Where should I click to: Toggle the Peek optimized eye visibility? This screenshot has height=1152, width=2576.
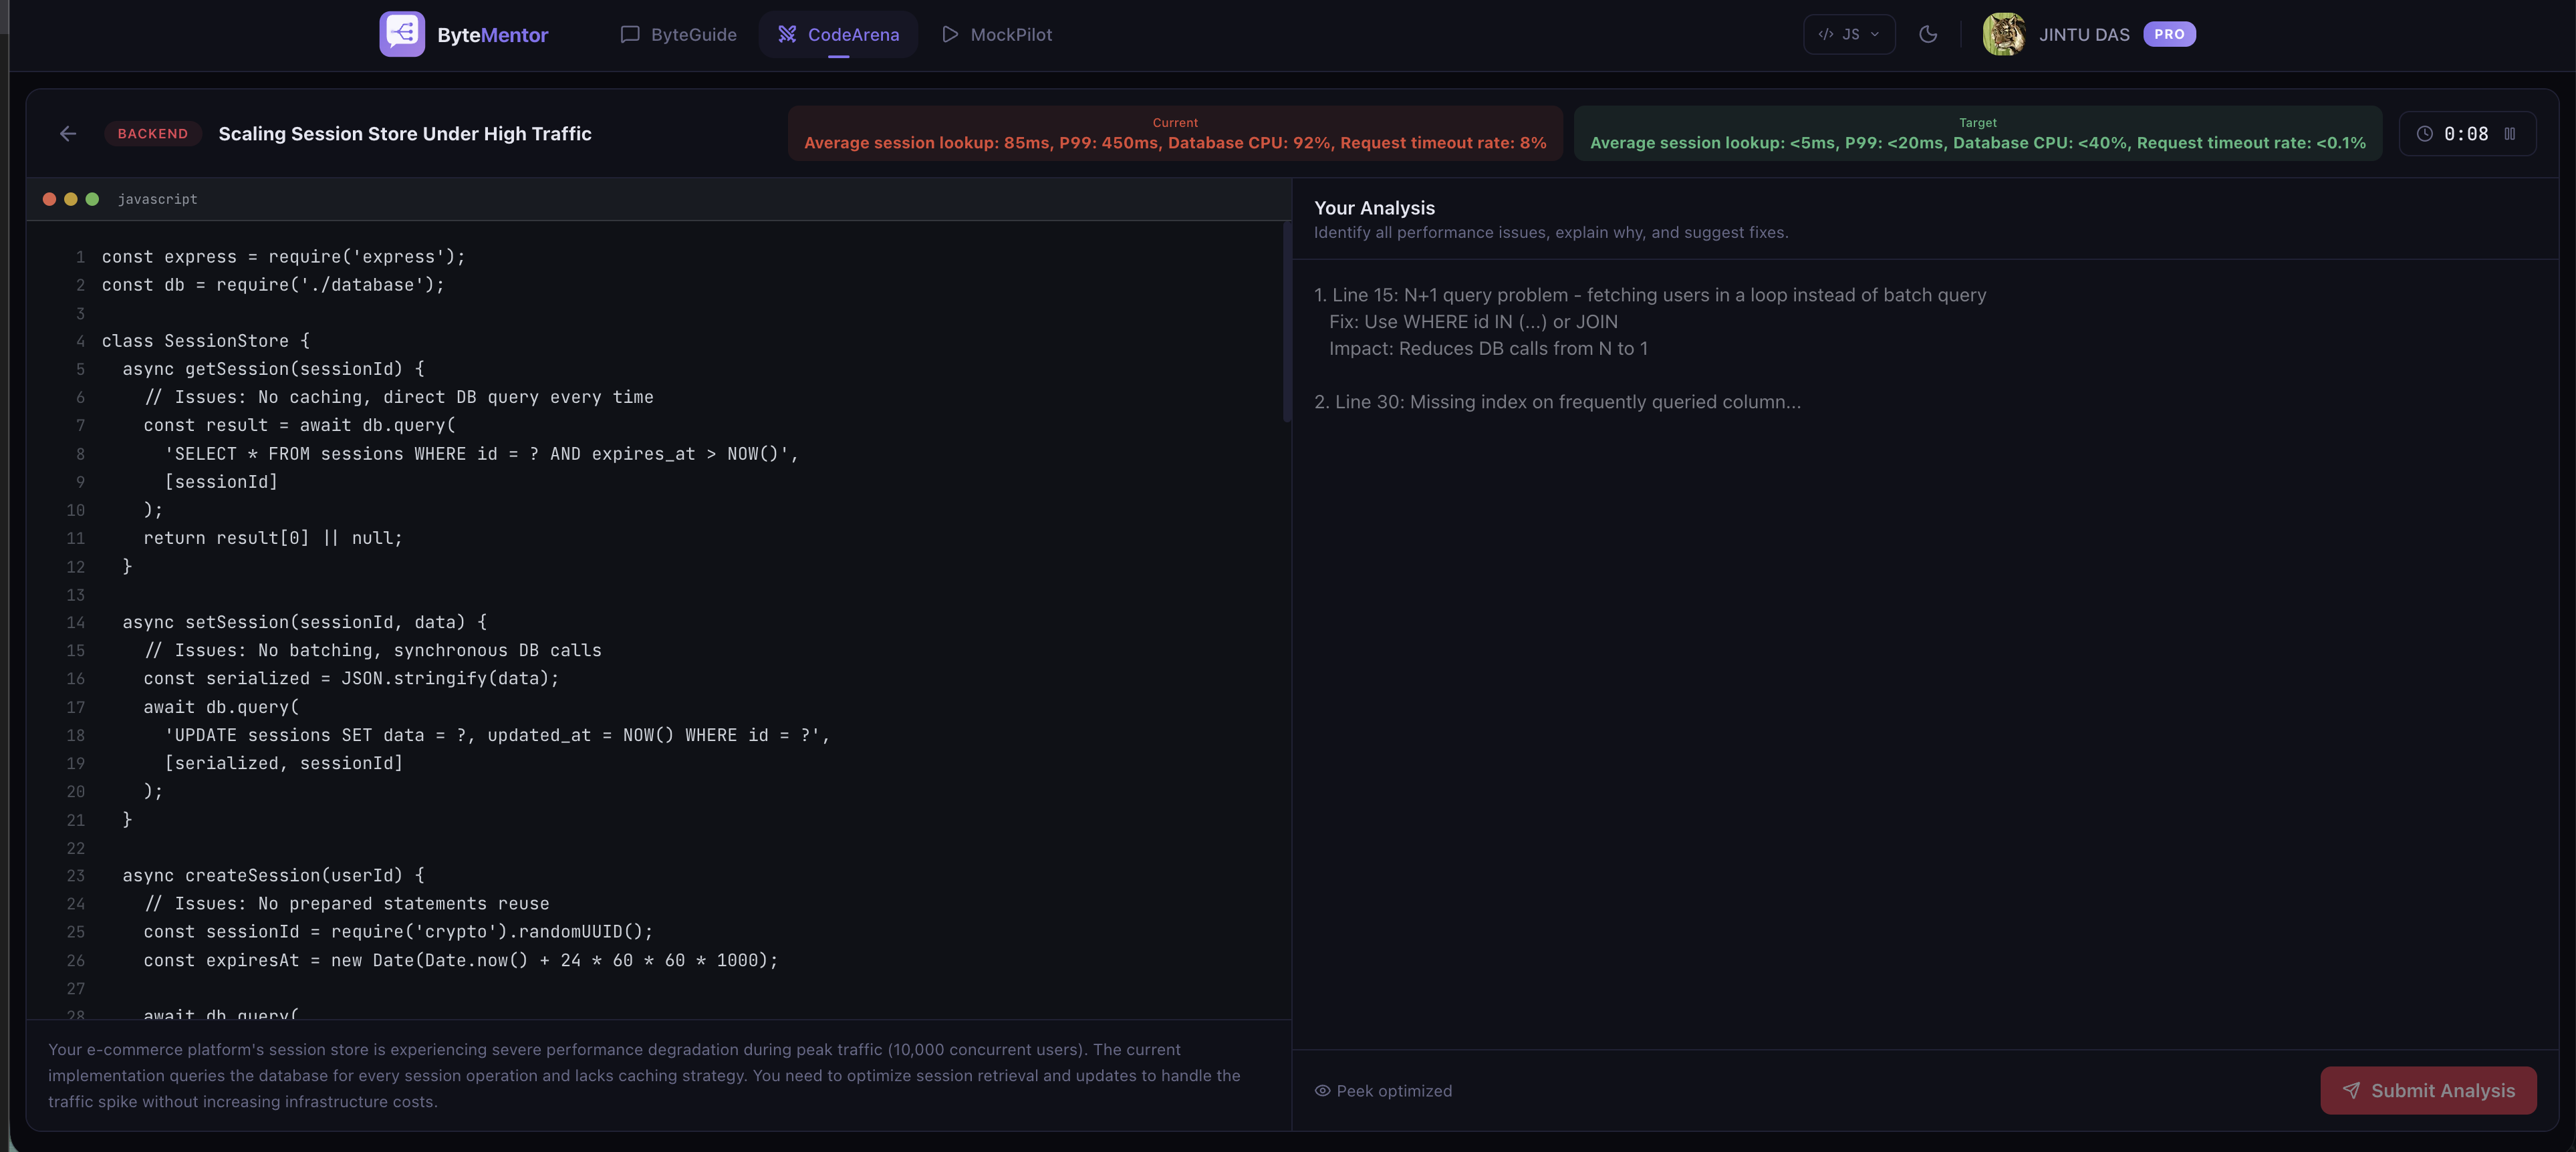click(x=1322, y=1090)
